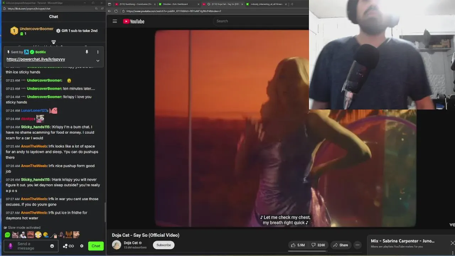Image resolution: width=455 pixels, height=256 pixels.
Task: Open the Doja Cat channel name link
Action: [x=131, y=243]
